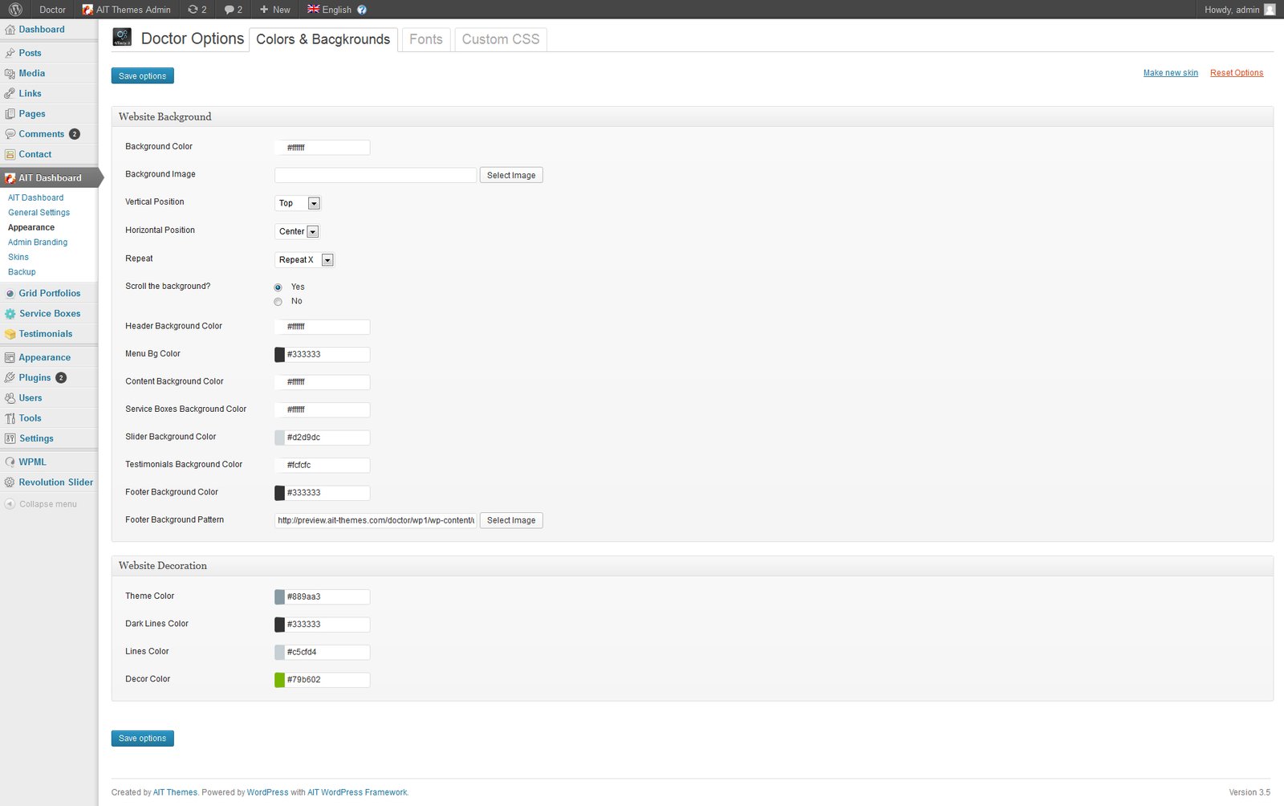The image size is (1284, 806).
Task: Click the Slider Background Color swatch
Action: (279, 438)
